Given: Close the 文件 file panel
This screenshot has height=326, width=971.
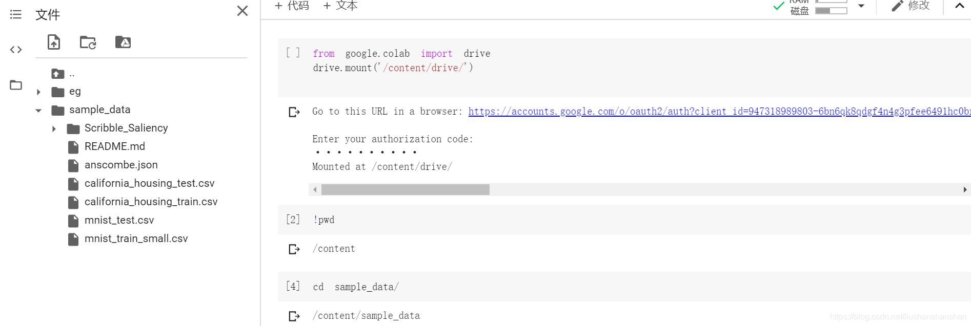Looking at the screenshot, I should pyautogui.click(x=242, y=11).
